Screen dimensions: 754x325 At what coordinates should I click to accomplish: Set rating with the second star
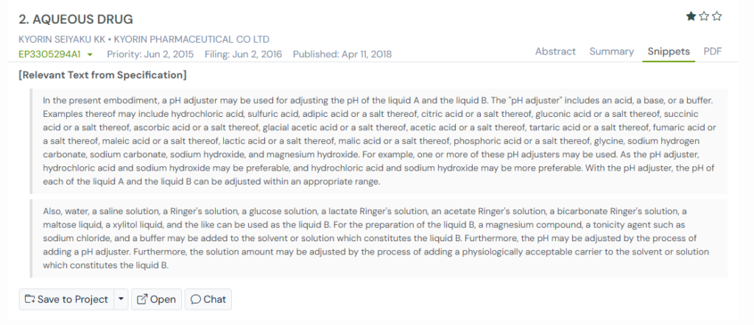(704, 16)
